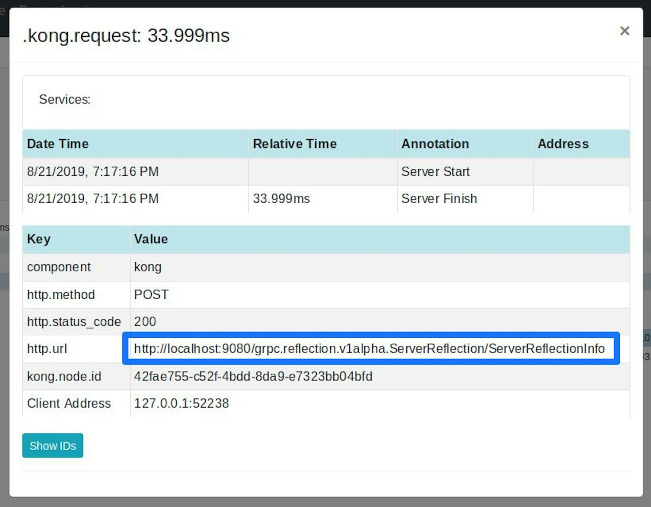Select the http.method POST value
This screenshot has width=651, height=507.
[x=151, y=295]
